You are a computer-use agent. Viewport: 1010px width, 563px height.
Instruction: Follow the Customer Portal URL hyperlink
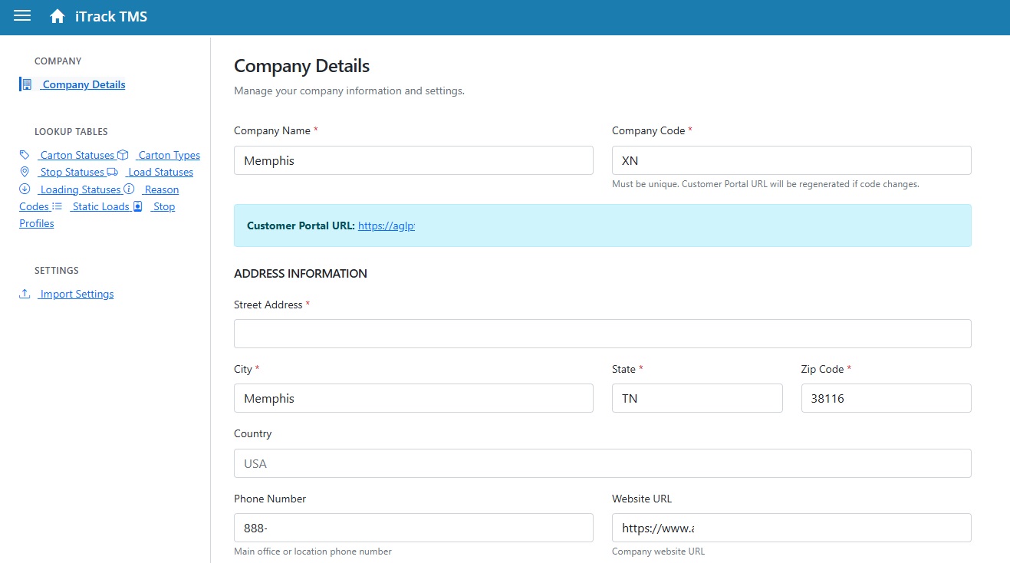pyautogui.click(x=387, y=226)
